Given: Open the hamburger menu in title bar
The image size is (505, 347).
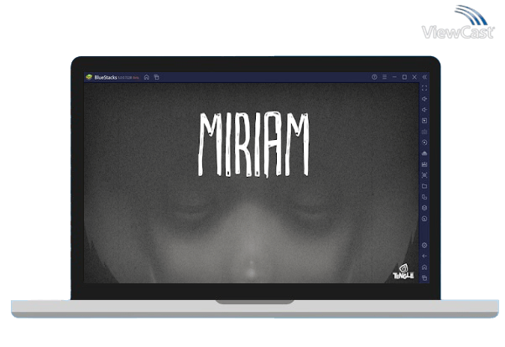Looking at the screenshot, I should click(384, 77).
